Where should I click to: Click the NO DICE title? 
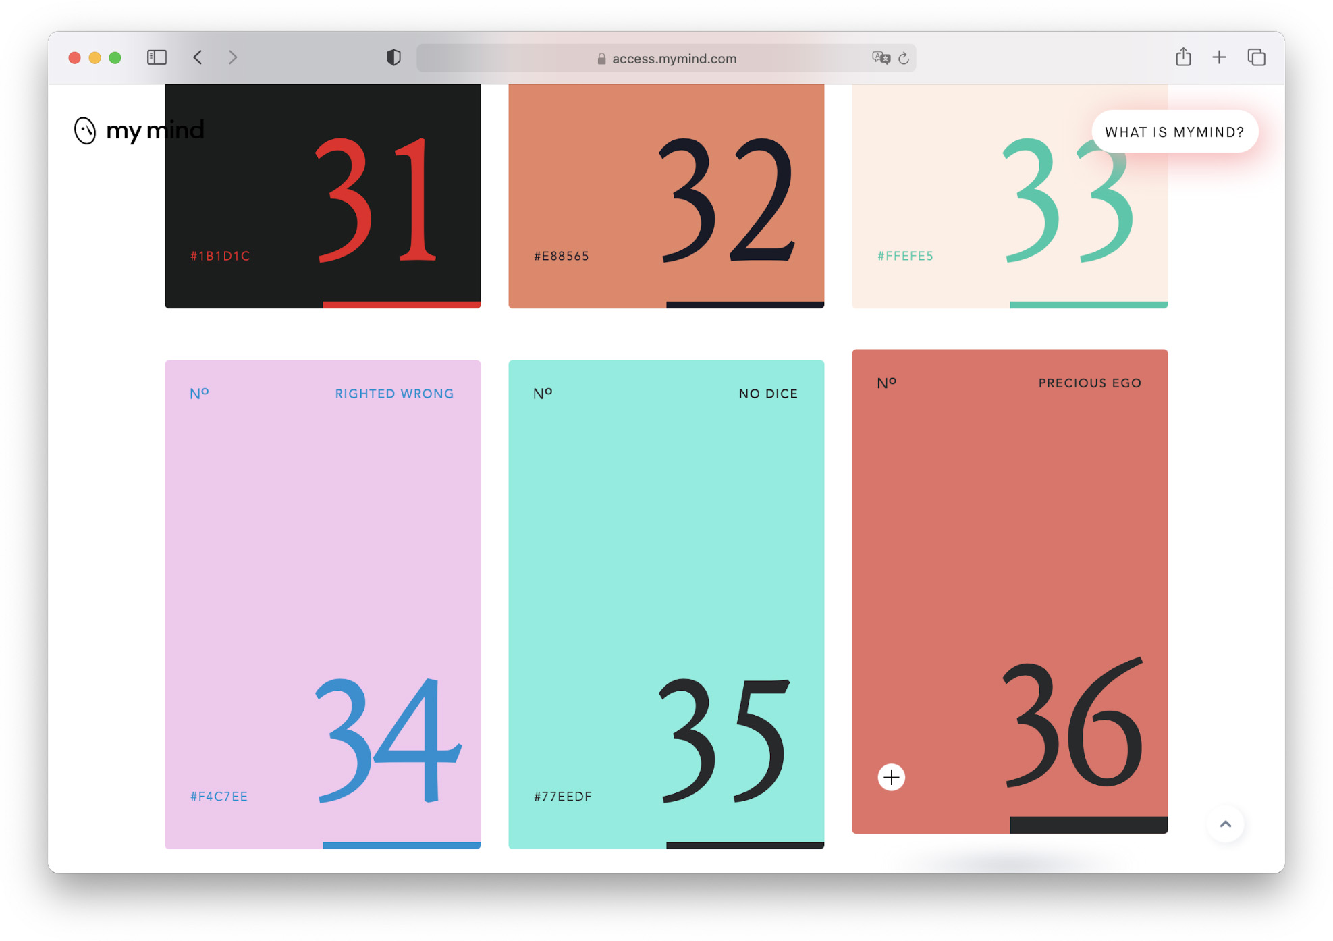click(x=768, y=394)
